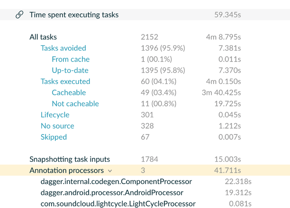Image resolution: width=290 pixels, height=208 pixels.
Task: Select the dagger ComponentProcessor entry
Action: coord(116,182)
